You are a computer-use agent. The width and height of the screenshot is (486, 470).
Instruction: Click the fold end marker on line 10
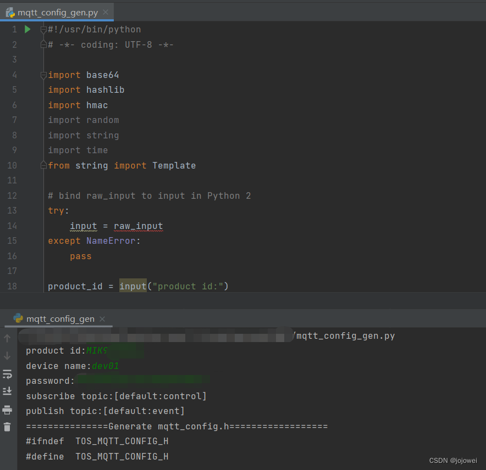click(x=43, y=165)
